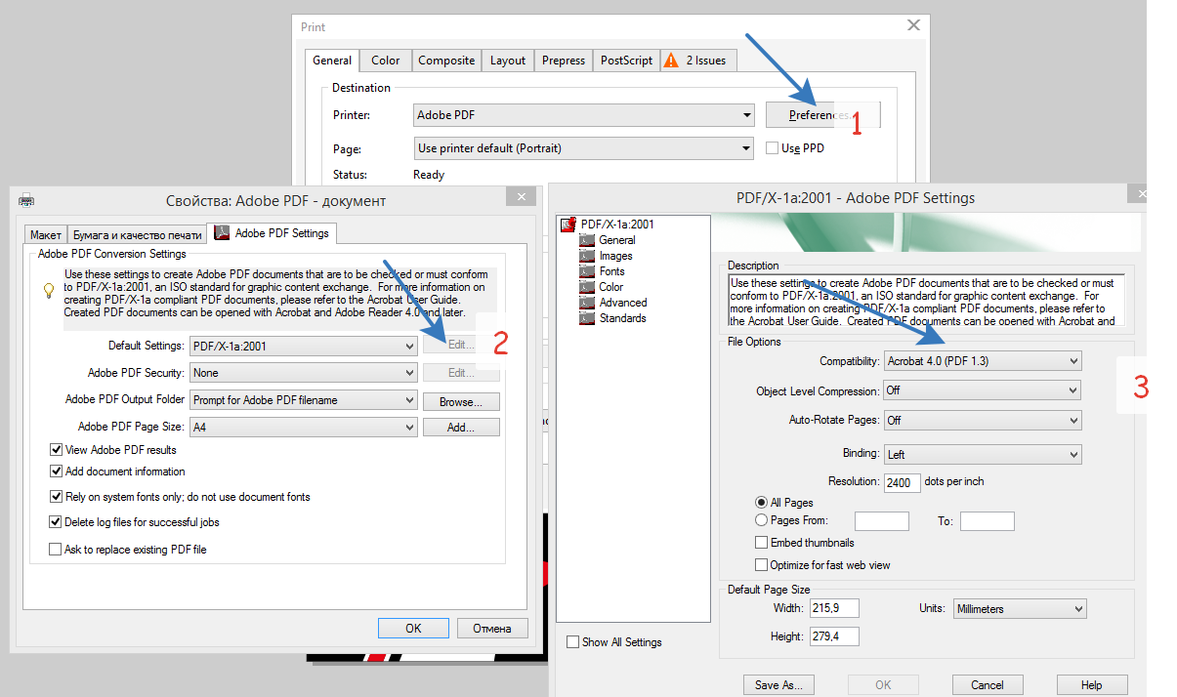Click the Resolution field showing 2400
Viewport: 1177px width, 697px height.
point(903,482)
